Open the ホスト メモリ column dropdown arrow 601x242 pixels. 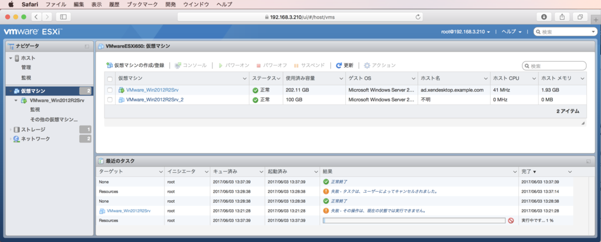[x=582, y=79]
